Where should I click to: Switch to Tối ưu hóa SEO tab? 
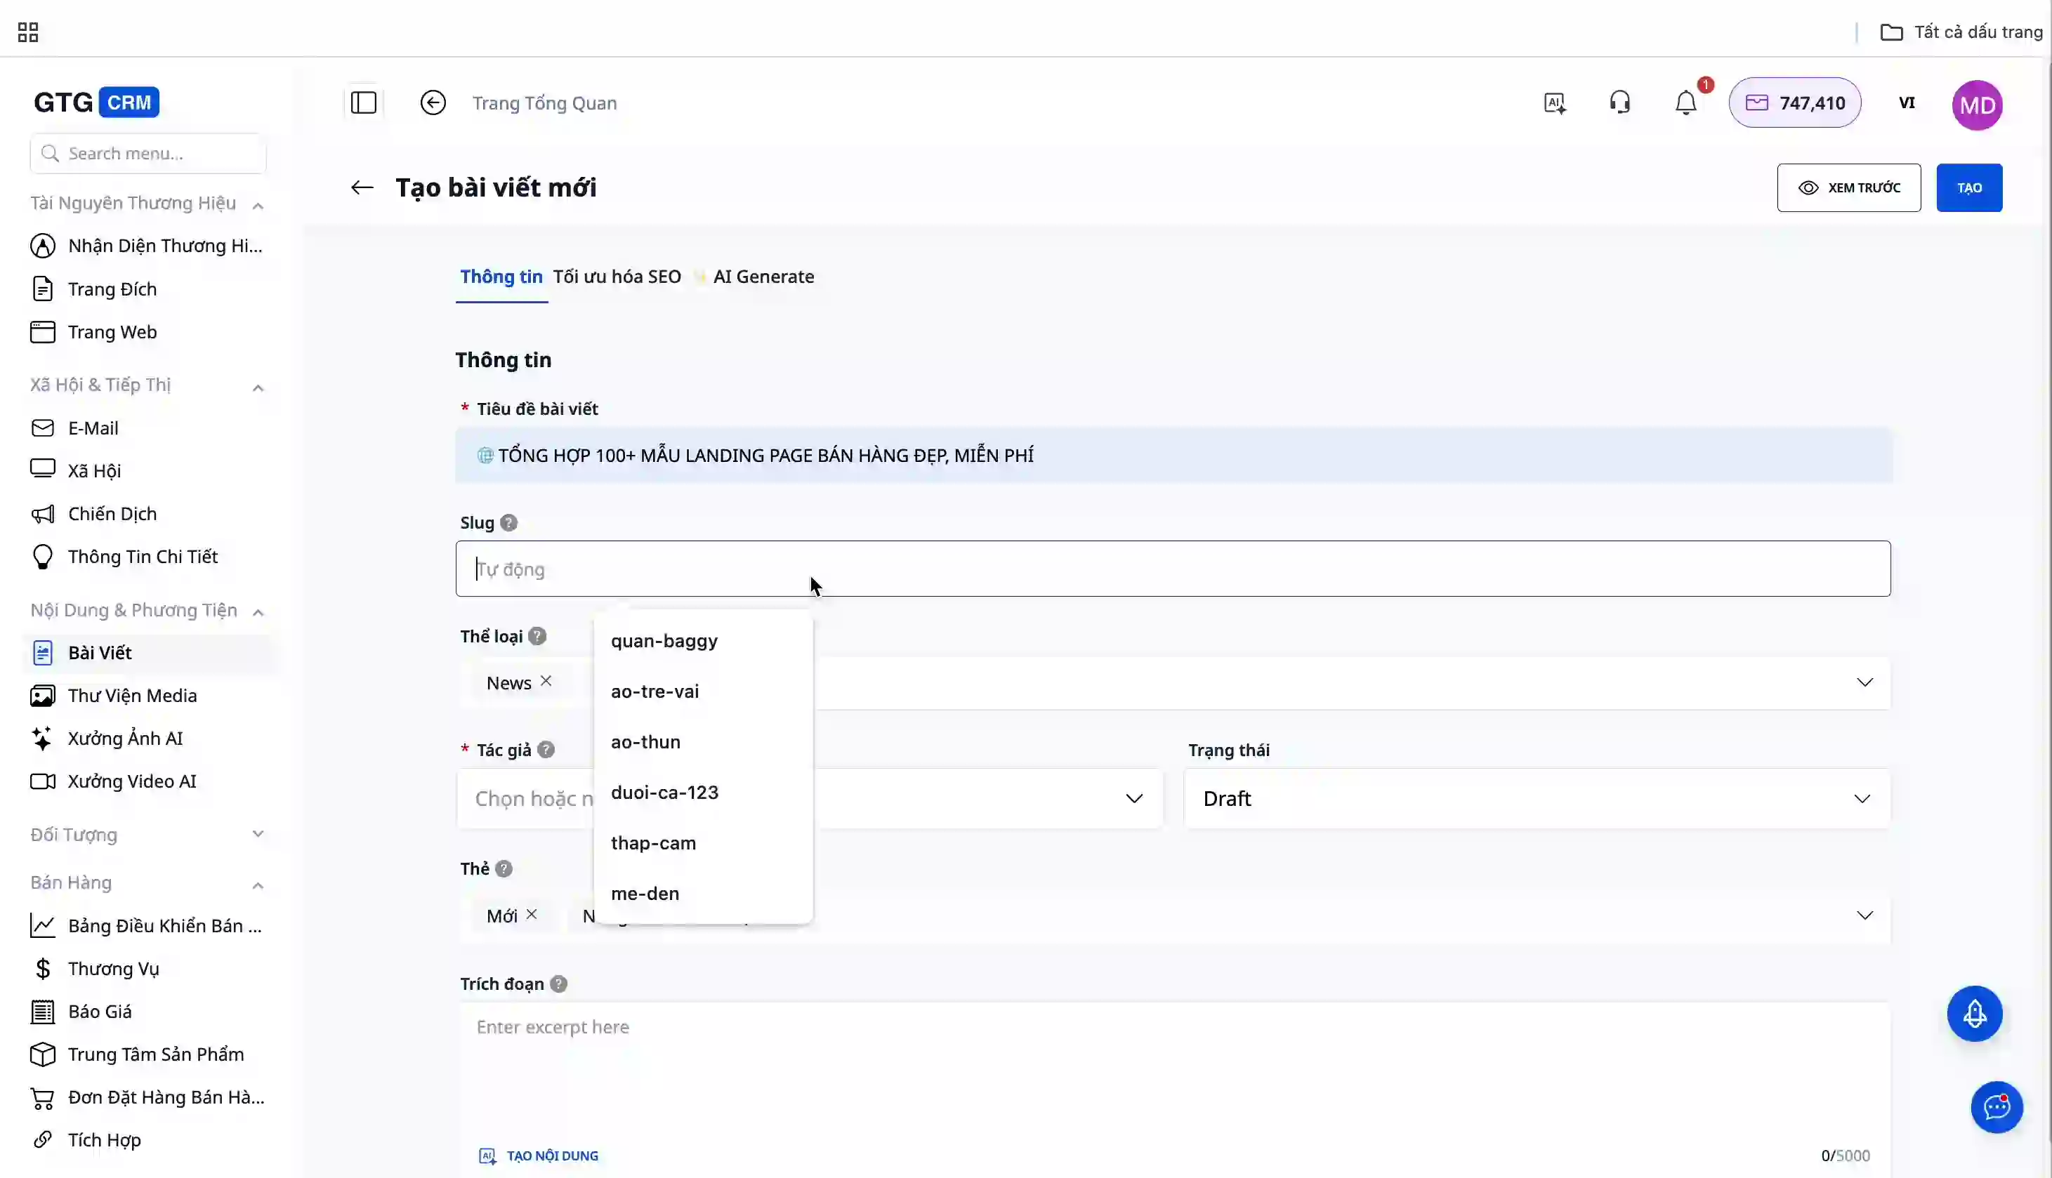coord(617,277)
